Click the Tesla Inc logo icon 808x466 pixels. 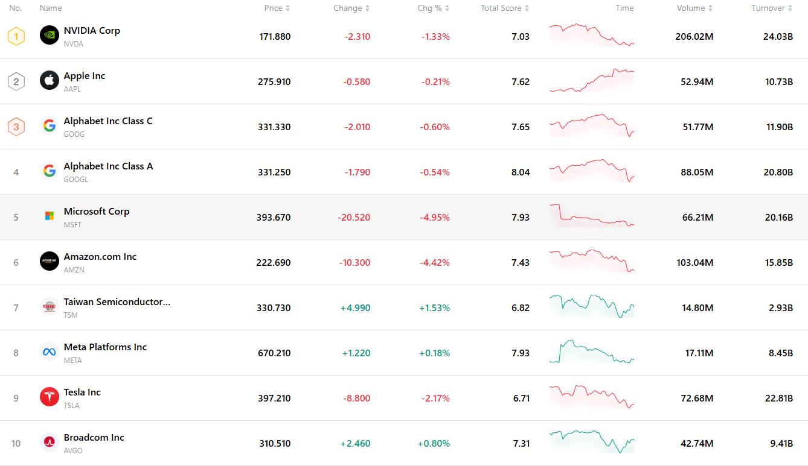pos(50,397)
